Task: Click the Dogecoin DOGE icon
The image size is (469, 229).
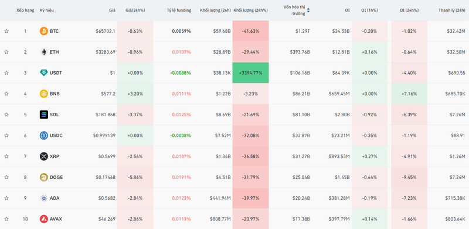Action: pyautogui.click(x=43, y=177)
